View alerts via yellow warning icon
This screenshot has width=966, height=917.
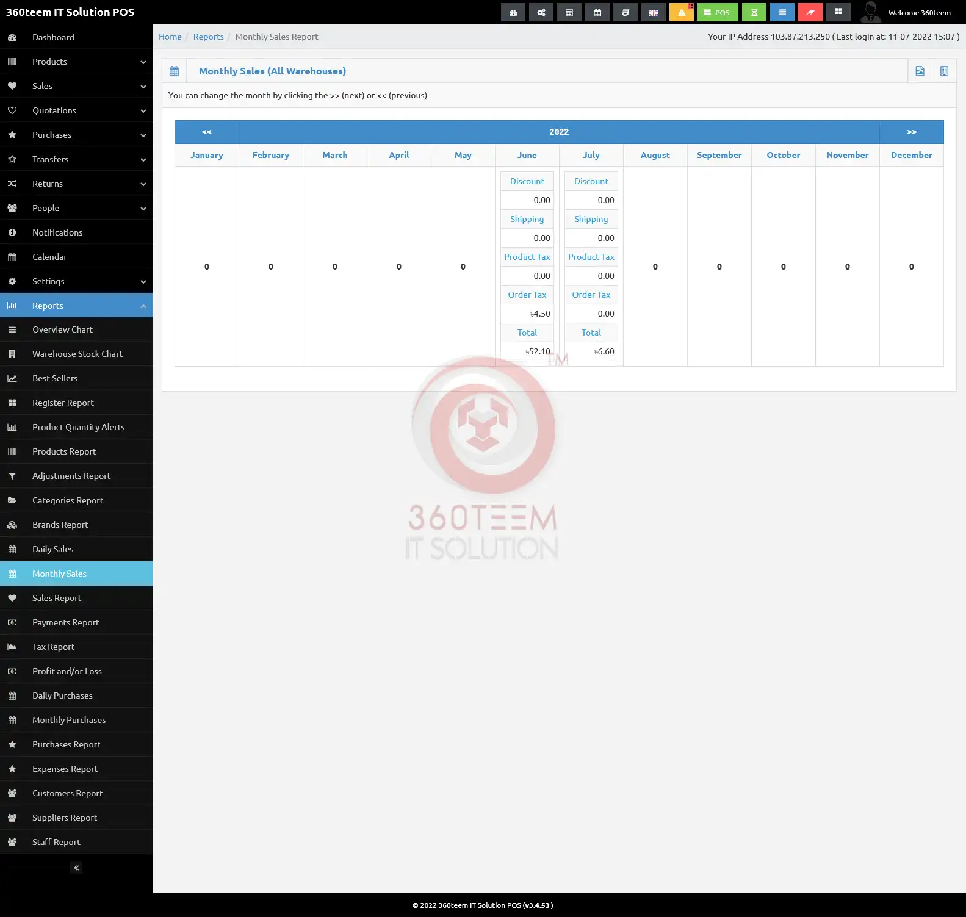coord(682,12)
